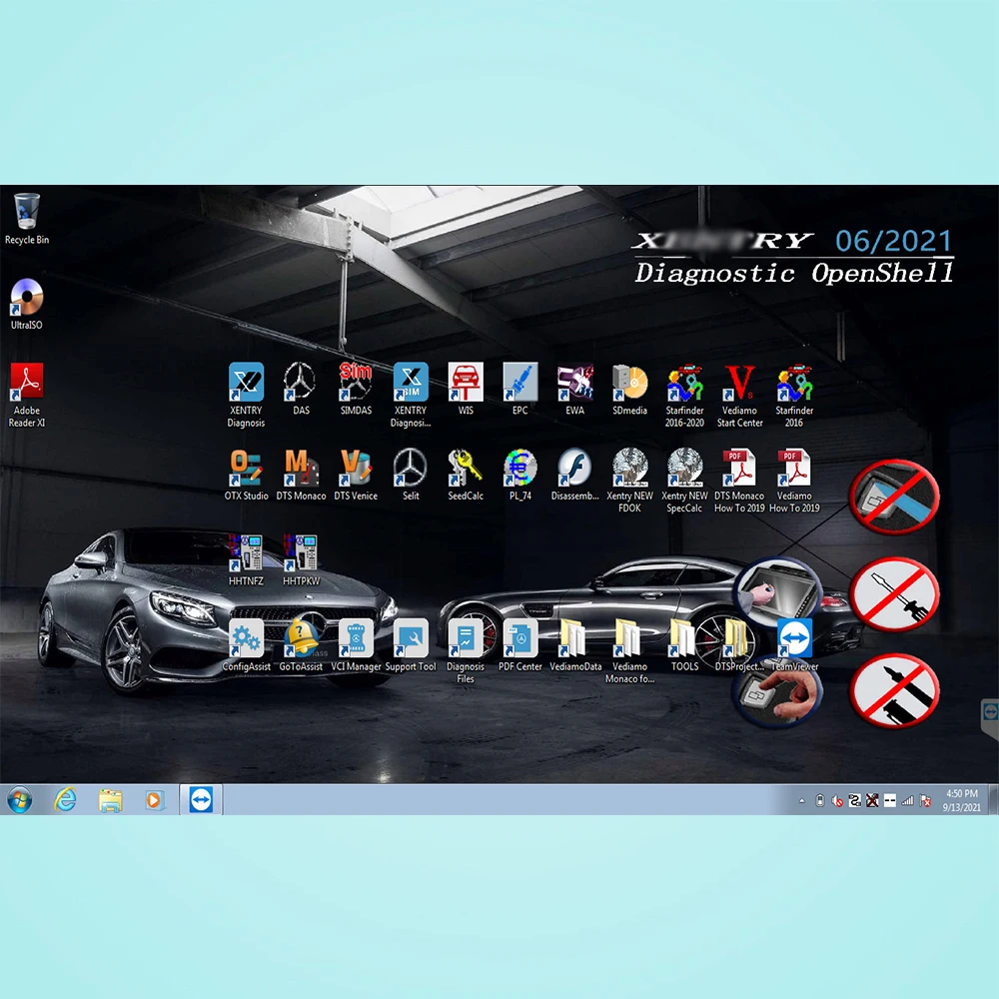Open Windows Media Player from taskbar
This screenshot has width=999, height=999.
tap(154, 799)
